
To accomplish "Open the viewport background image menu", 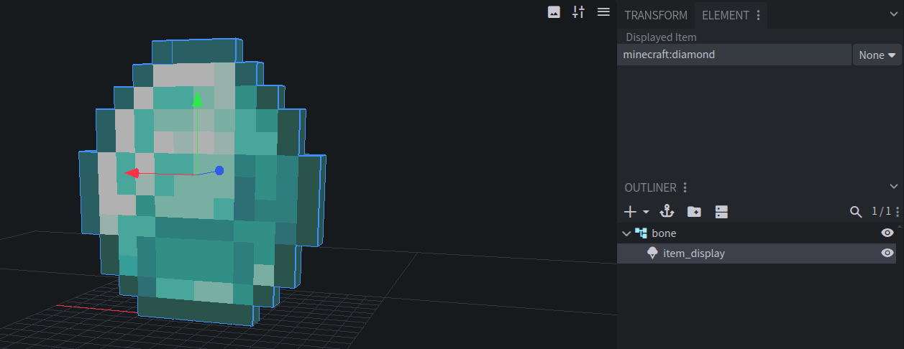I will pos(554,12).
